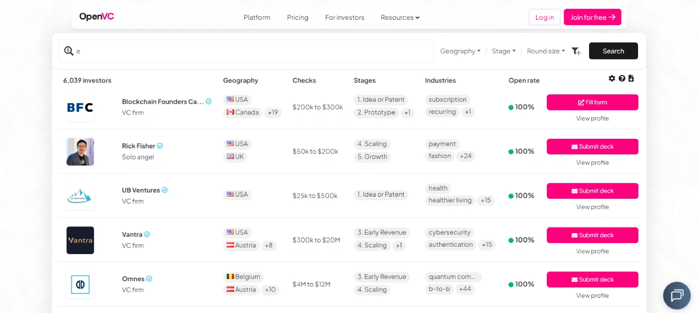Screen dimensions: 698x313
Task: Expand the +44 industries chip
Action: [465, 289]
